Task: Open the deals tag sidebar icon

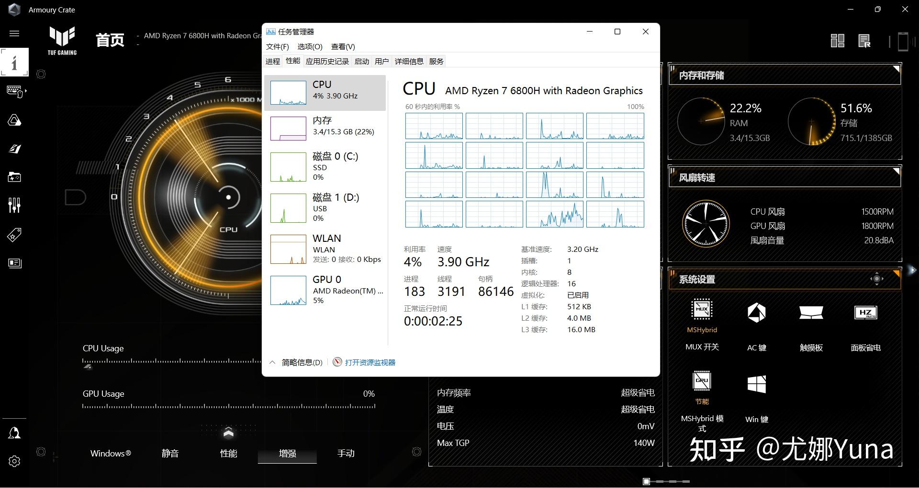Action: (14, 235)
